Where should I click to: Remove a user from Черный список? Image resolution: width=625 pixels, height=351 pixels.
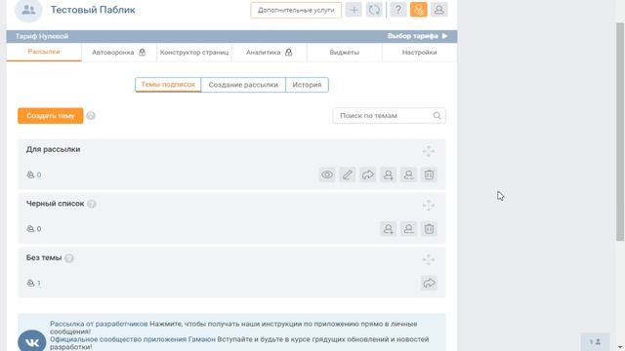pyautogui.click(x=408, y=229)
